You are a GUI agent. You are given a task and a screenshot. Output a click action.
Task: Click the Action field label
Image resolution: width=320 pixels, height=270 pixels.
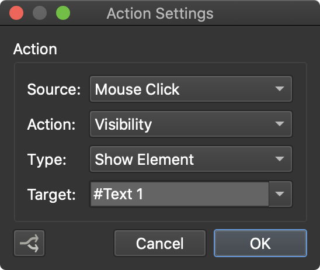click(x=51, y=124)
